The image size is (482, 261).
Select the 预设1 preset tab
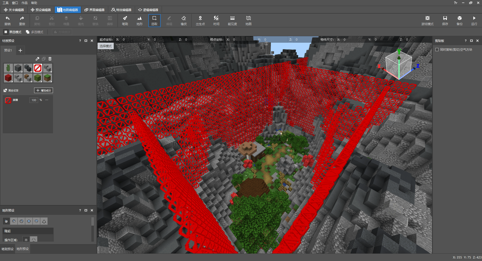point(8,50)
